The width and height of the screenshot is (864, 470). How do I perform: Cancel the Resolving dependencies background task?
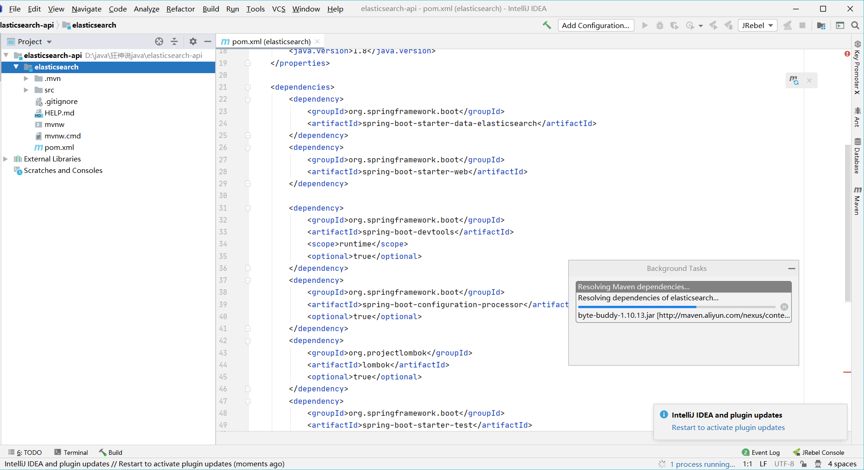coord(784,307)
